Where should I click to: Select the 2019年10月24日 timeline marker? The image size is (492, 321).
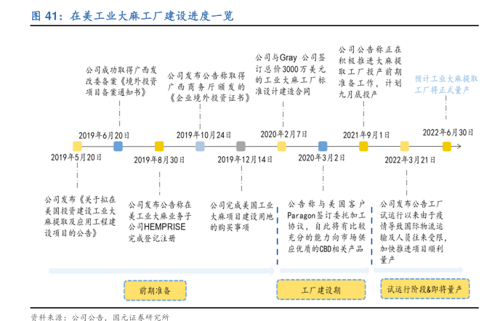(200, 146)
